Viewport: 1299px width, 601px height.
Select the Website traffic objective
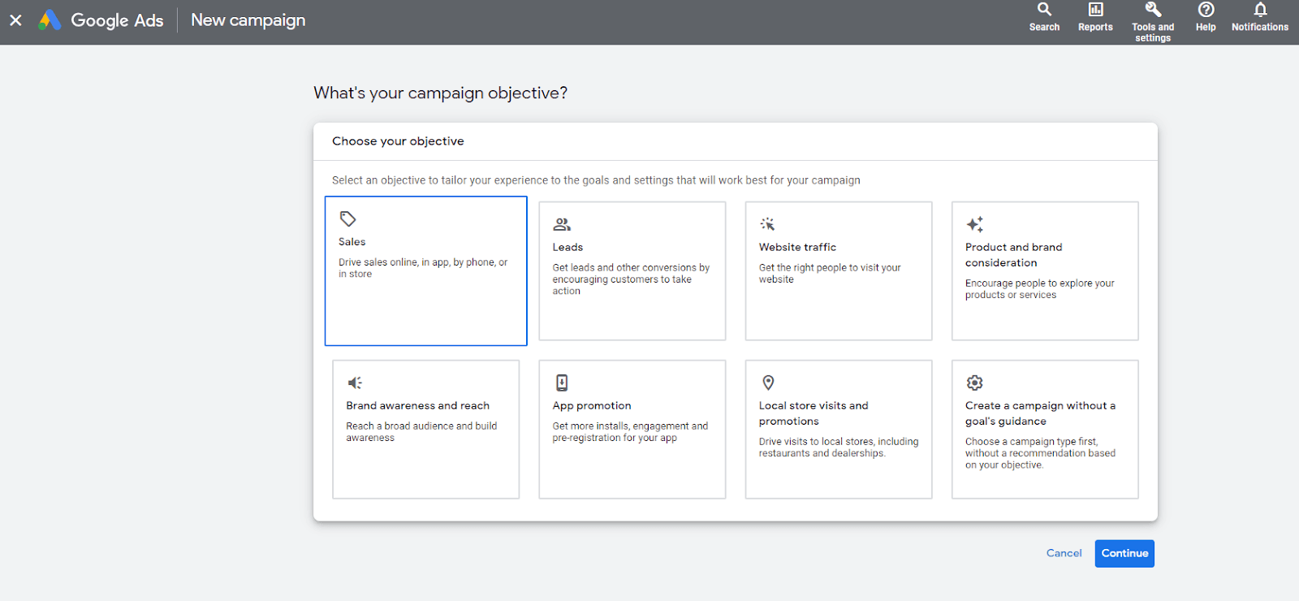coord(838,270)
